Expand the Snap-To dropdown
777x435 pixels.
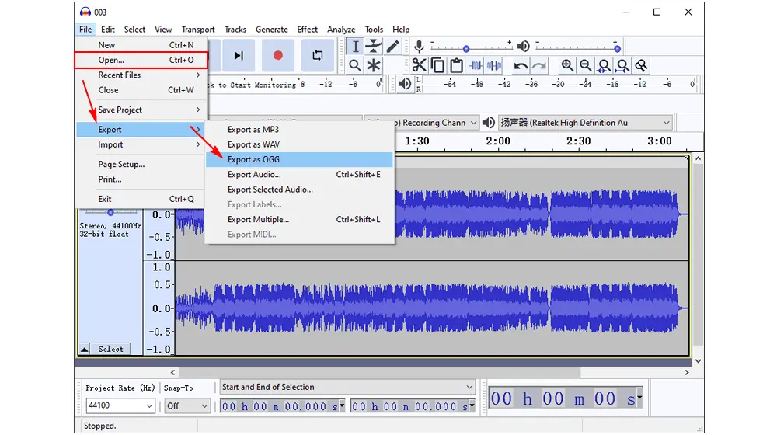[187, 405]
